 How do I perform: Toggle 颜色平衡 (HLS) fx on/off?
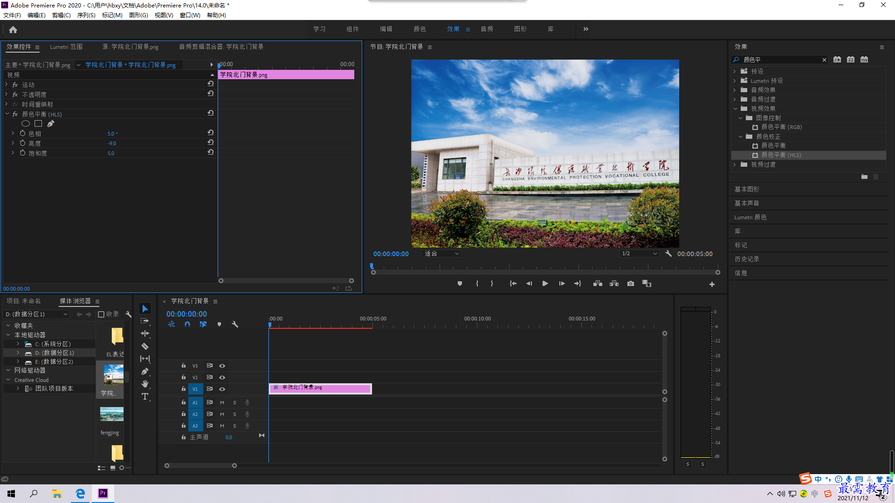click(x=15, y=114)
